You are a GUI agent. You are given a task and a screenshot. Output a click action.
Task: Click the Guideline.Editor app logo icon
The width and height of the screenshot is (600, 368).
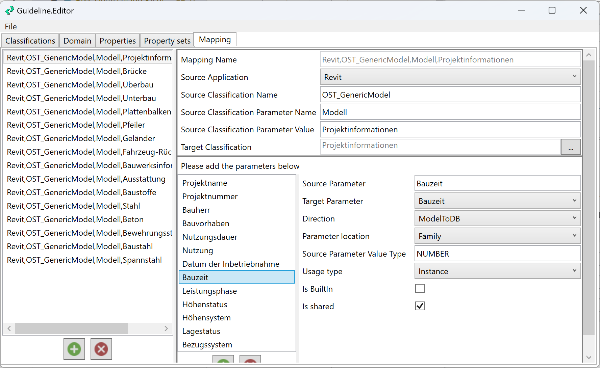[10, 11]
